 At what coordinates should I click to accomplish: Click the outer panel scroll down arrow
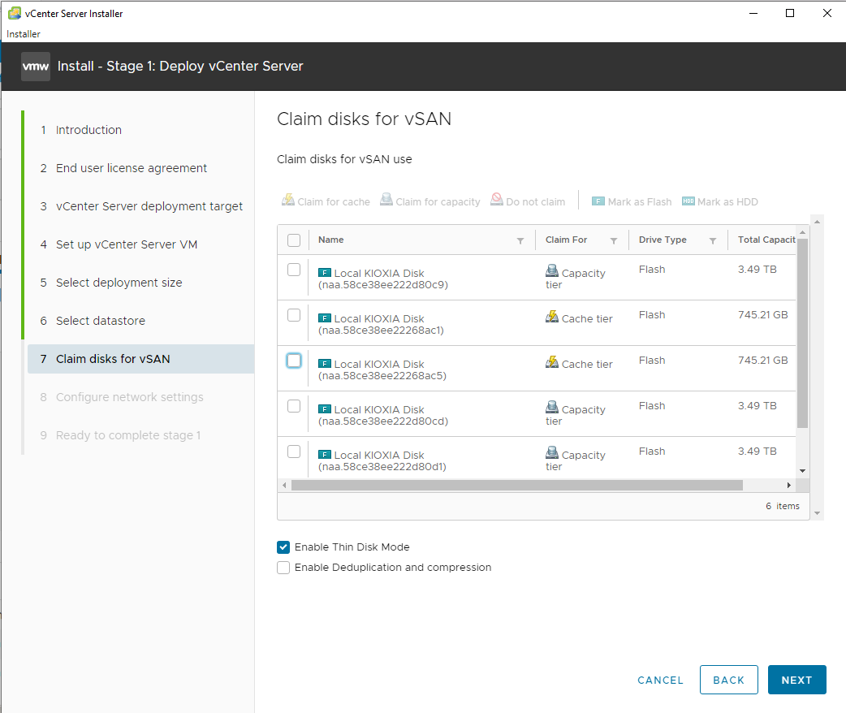[x=818, y=513]
